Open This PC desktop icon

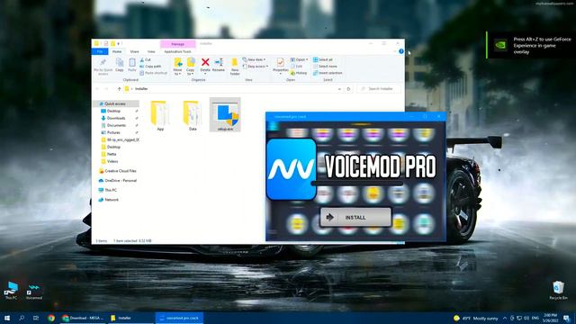pyautogui.click(x=11, y=290)
